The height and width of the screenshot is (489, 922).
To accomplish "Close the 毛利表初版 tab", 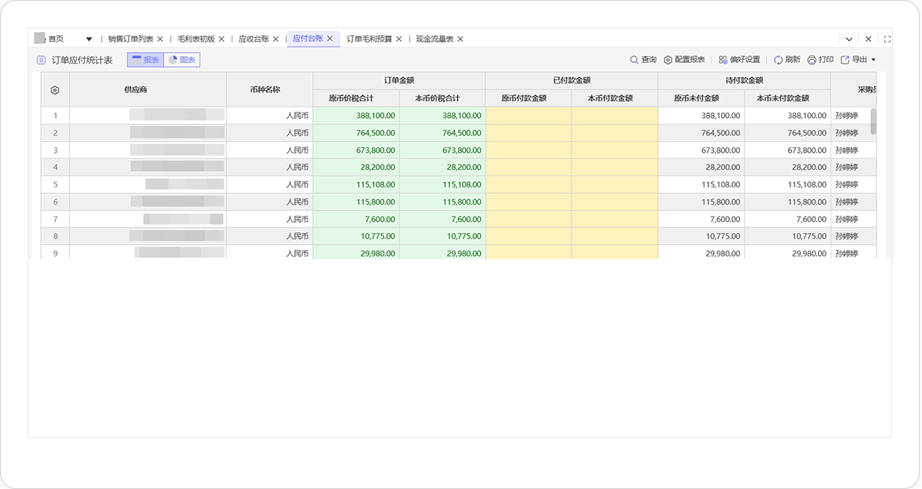I will tap(221, 39).
